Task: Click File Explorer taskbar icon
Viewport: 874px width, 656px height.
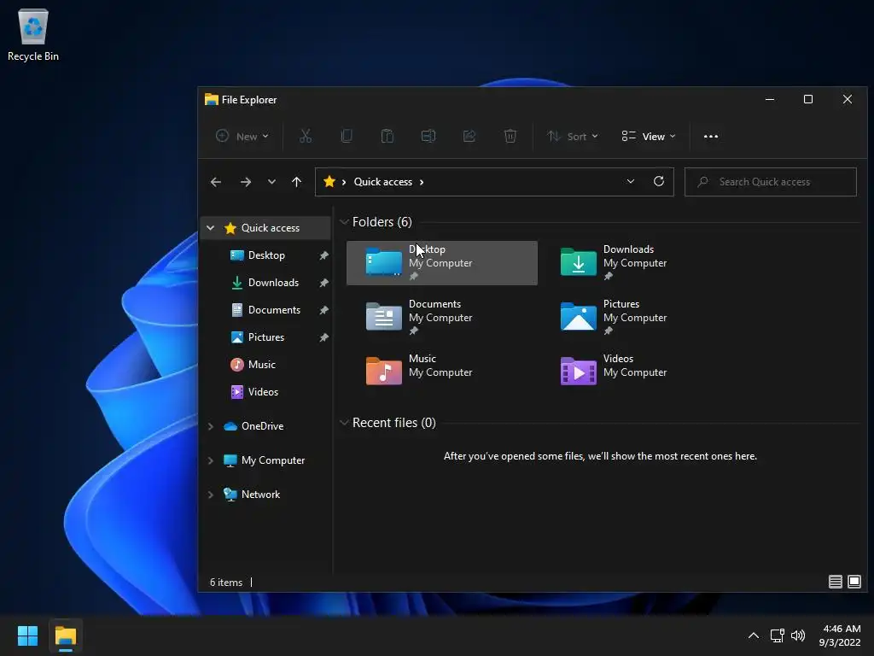Action: coord(65,635)
